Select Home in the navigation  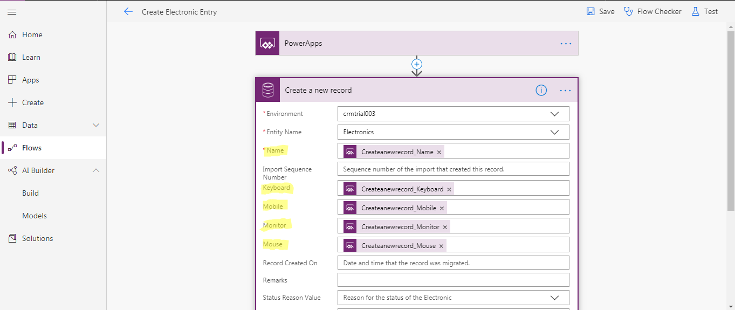[x=53, y=35]
